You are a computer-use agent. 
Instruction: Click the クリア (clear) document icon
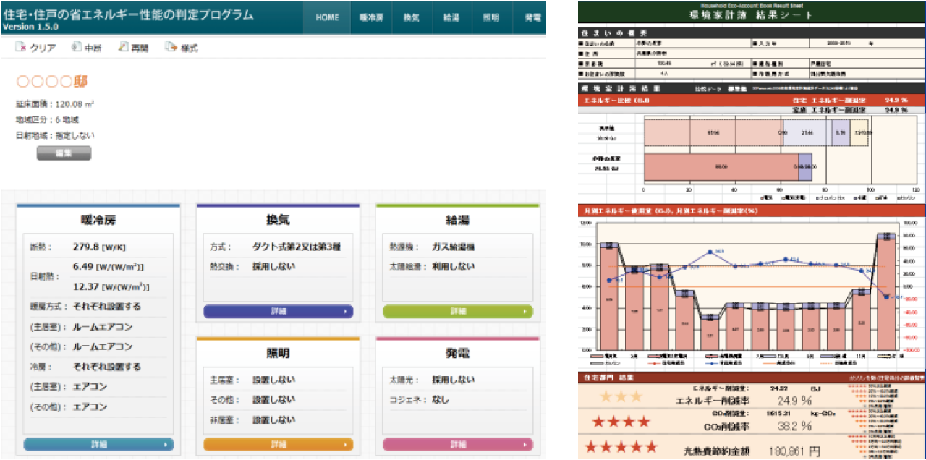click(x=21, y=48)
